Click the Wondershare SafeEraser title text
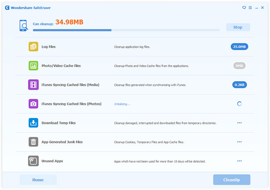The height and width of the screenshot is (190, 270). point(31,8)
